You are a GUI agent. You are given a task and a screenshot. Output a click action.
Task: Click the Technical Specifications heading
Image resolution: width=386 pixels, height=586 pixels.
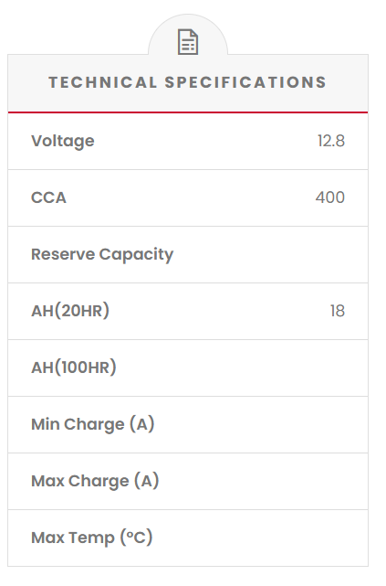click(188, 82)
